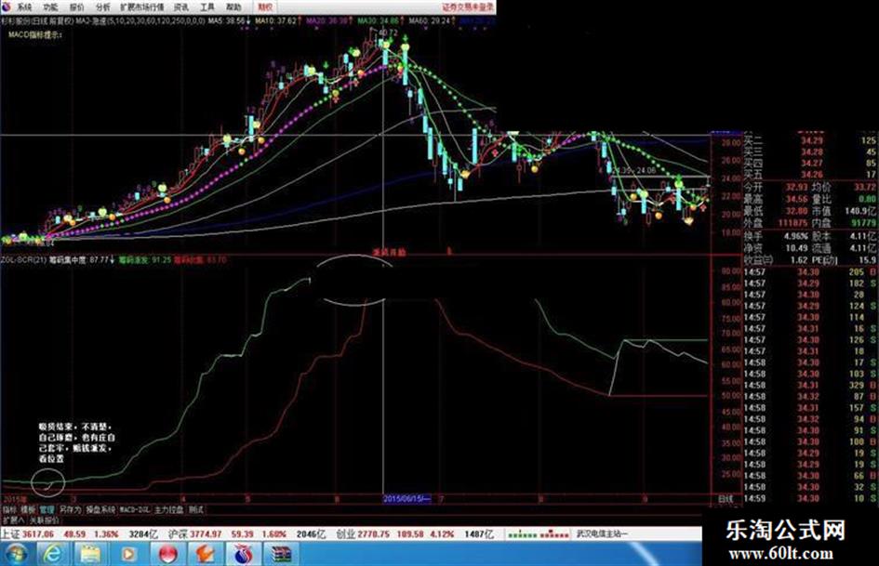Viewport: 879px width, 566px height.
Task: Select the 测试 indicator tab
Action: pyautogui.click(x=195, y=509)
